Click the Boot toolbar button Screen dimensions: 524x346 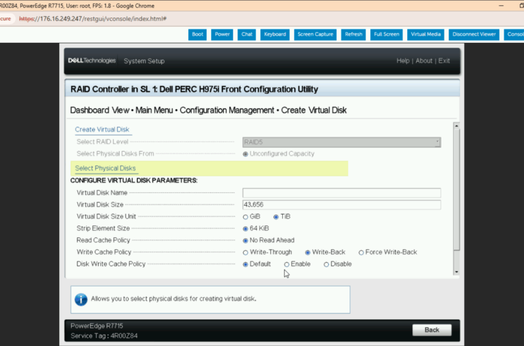pyautogui.click(x=198, y=34)
